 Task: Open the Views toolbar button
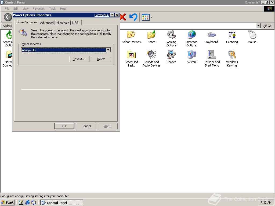point(146,17)
